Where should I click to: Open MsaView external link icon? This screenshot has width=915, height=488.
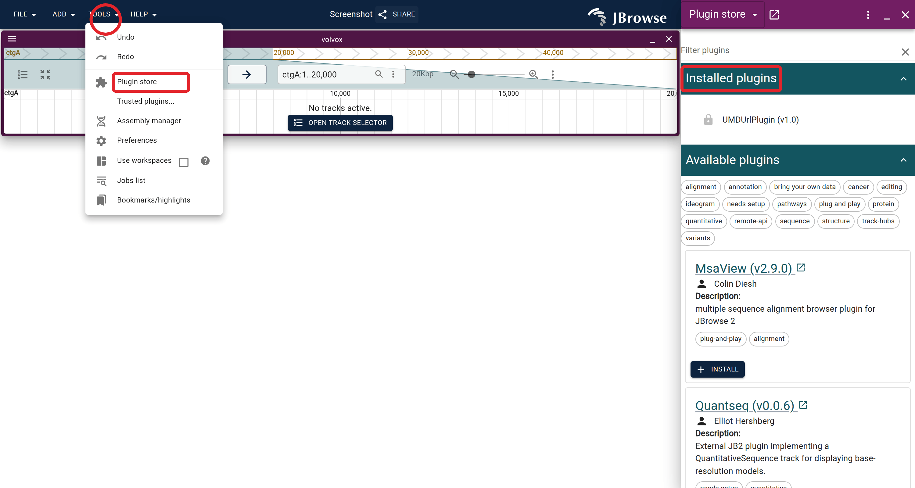click(x=801, y=267)
